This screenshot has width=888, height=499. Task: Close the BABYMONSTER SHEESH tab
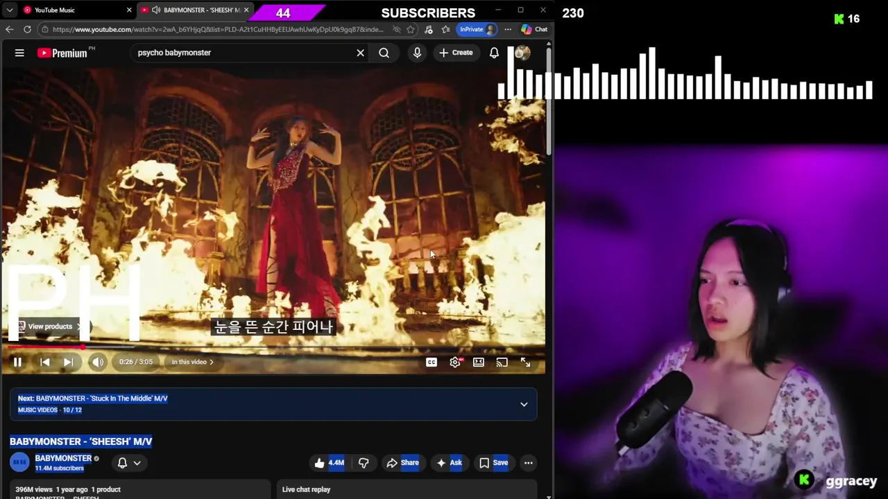246,10
